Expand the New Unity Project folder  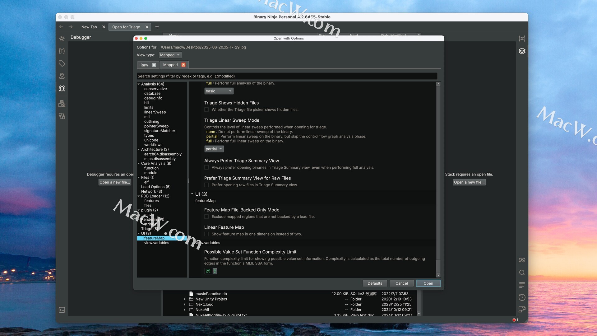click(184, 299)
